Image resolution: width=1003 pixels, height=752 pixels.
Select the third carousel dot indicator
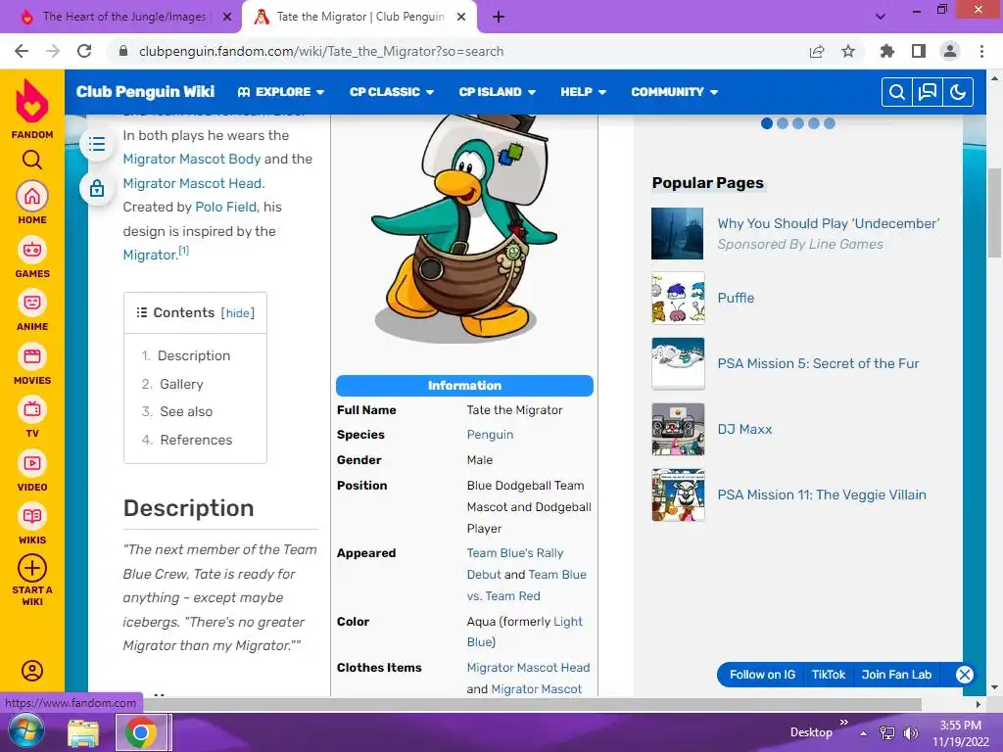tap(798, 123)
